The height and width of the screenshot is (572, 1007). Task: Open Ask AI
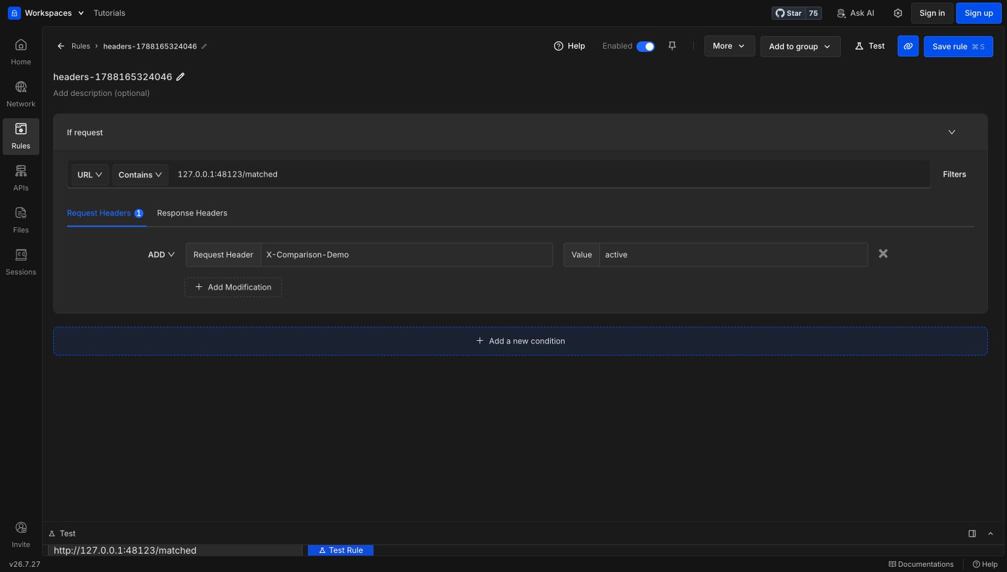[x=855, y=13]
